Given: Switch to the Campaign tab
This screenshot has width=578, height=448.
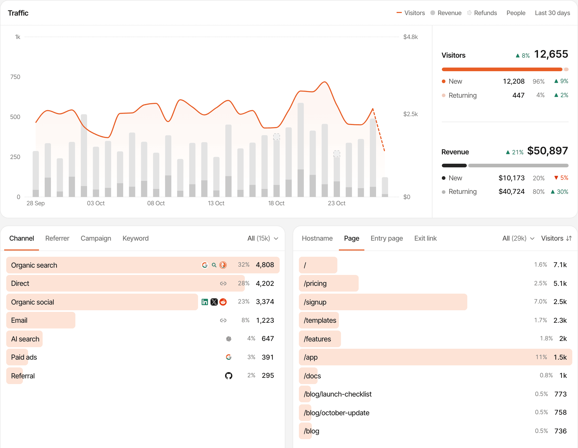Looking at the screenshot, I should tap(96, 238).
